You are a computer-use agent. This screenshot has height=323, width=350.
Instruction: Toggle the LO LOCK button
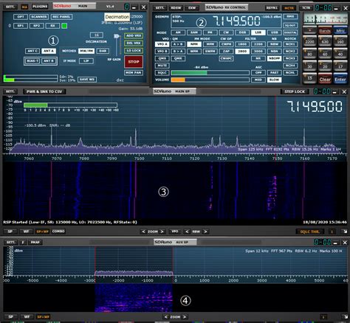click(134, 50)
